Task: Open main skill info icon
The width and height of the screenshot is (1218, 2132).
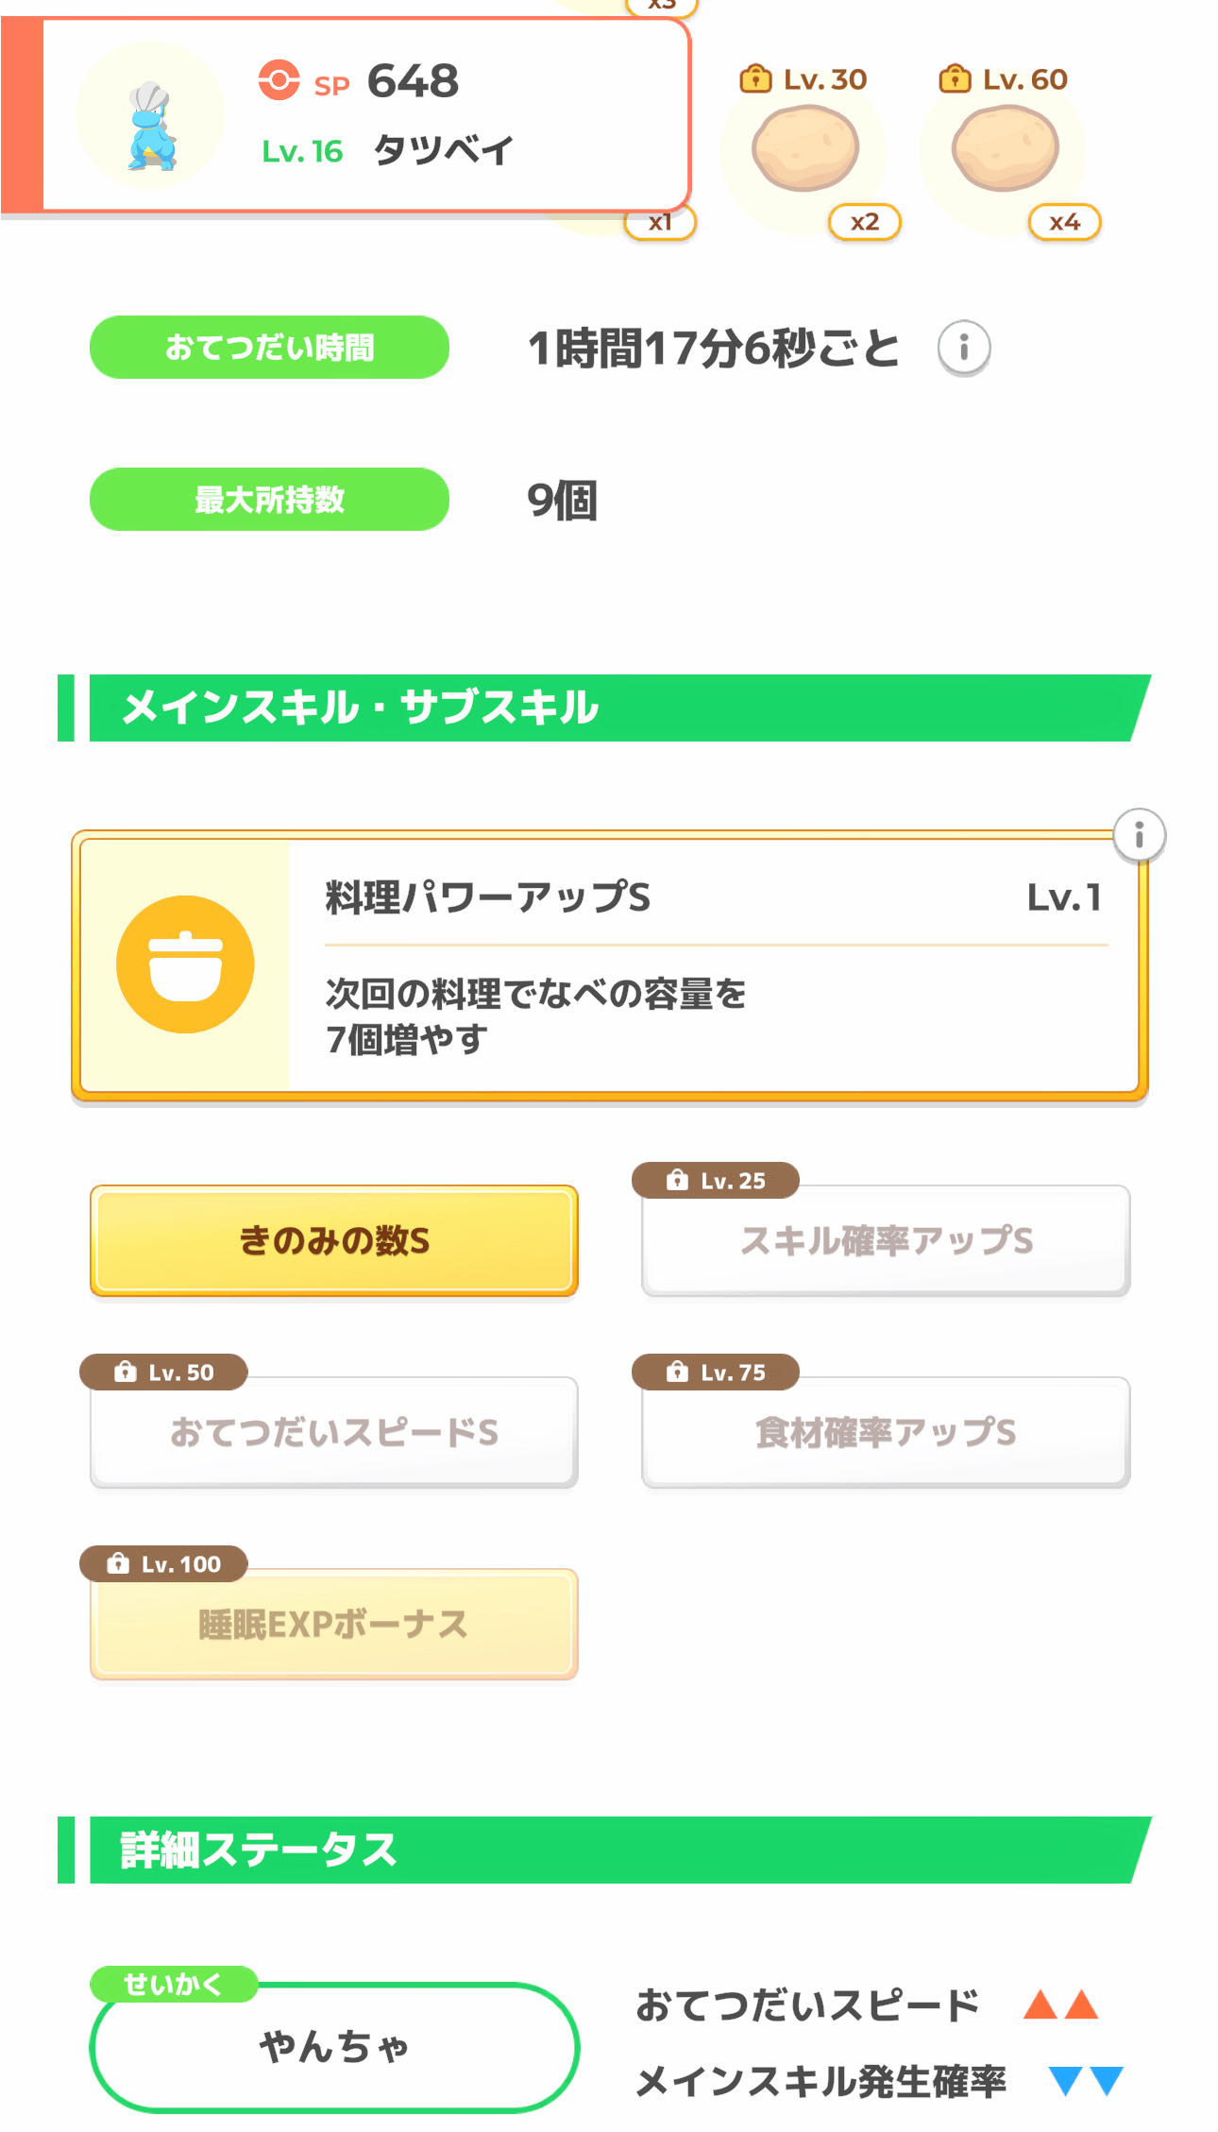Action: pyautogui.click(x=1139, y=835)
